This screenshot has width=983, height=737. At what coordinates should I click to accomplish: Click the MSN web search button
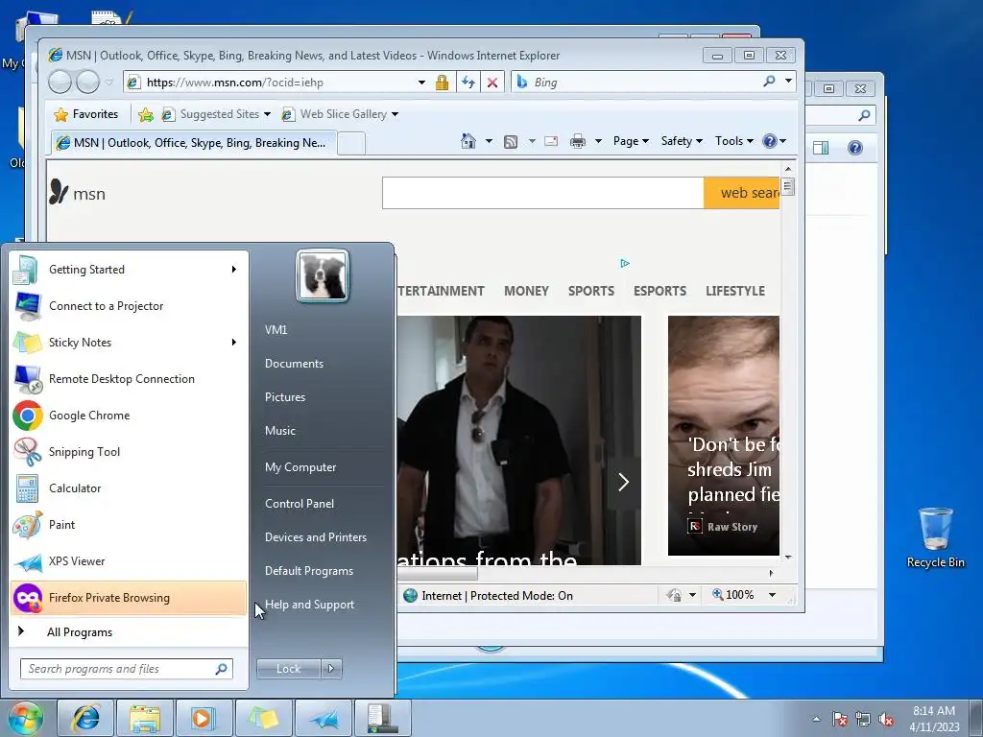pos(742,193)
